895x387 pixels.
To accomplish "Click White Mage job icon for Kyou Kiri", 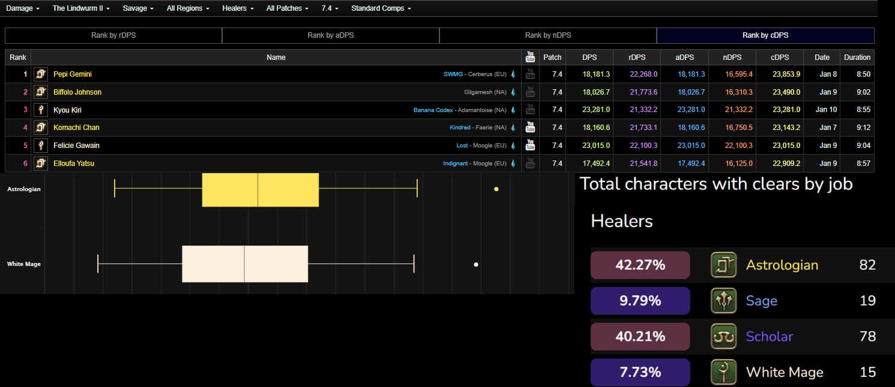I will 41,110.
